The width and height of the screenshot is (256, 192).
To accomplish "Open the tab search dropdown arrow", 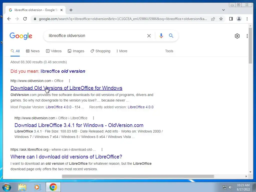I will 223,10.
